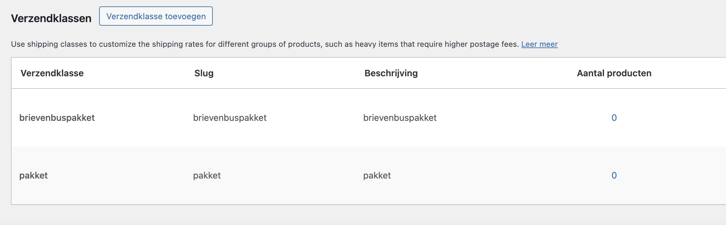Click the pakket slug cell
Image resolution: width=726 pixels, height=225 pixels.
coord(206,176)
